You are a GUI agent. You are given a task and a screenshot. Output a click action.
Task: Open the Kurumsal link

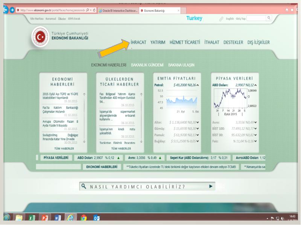(x=51, y=19)
